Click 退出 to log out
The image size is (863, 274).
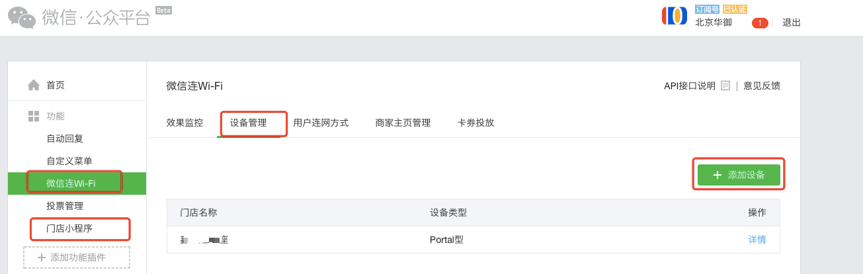tap(792, 23)
